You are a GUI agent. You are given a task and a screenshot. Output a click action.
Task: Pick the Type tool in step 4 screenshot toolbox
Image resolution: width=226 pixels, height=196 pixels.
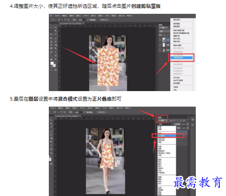coord(55,52)
